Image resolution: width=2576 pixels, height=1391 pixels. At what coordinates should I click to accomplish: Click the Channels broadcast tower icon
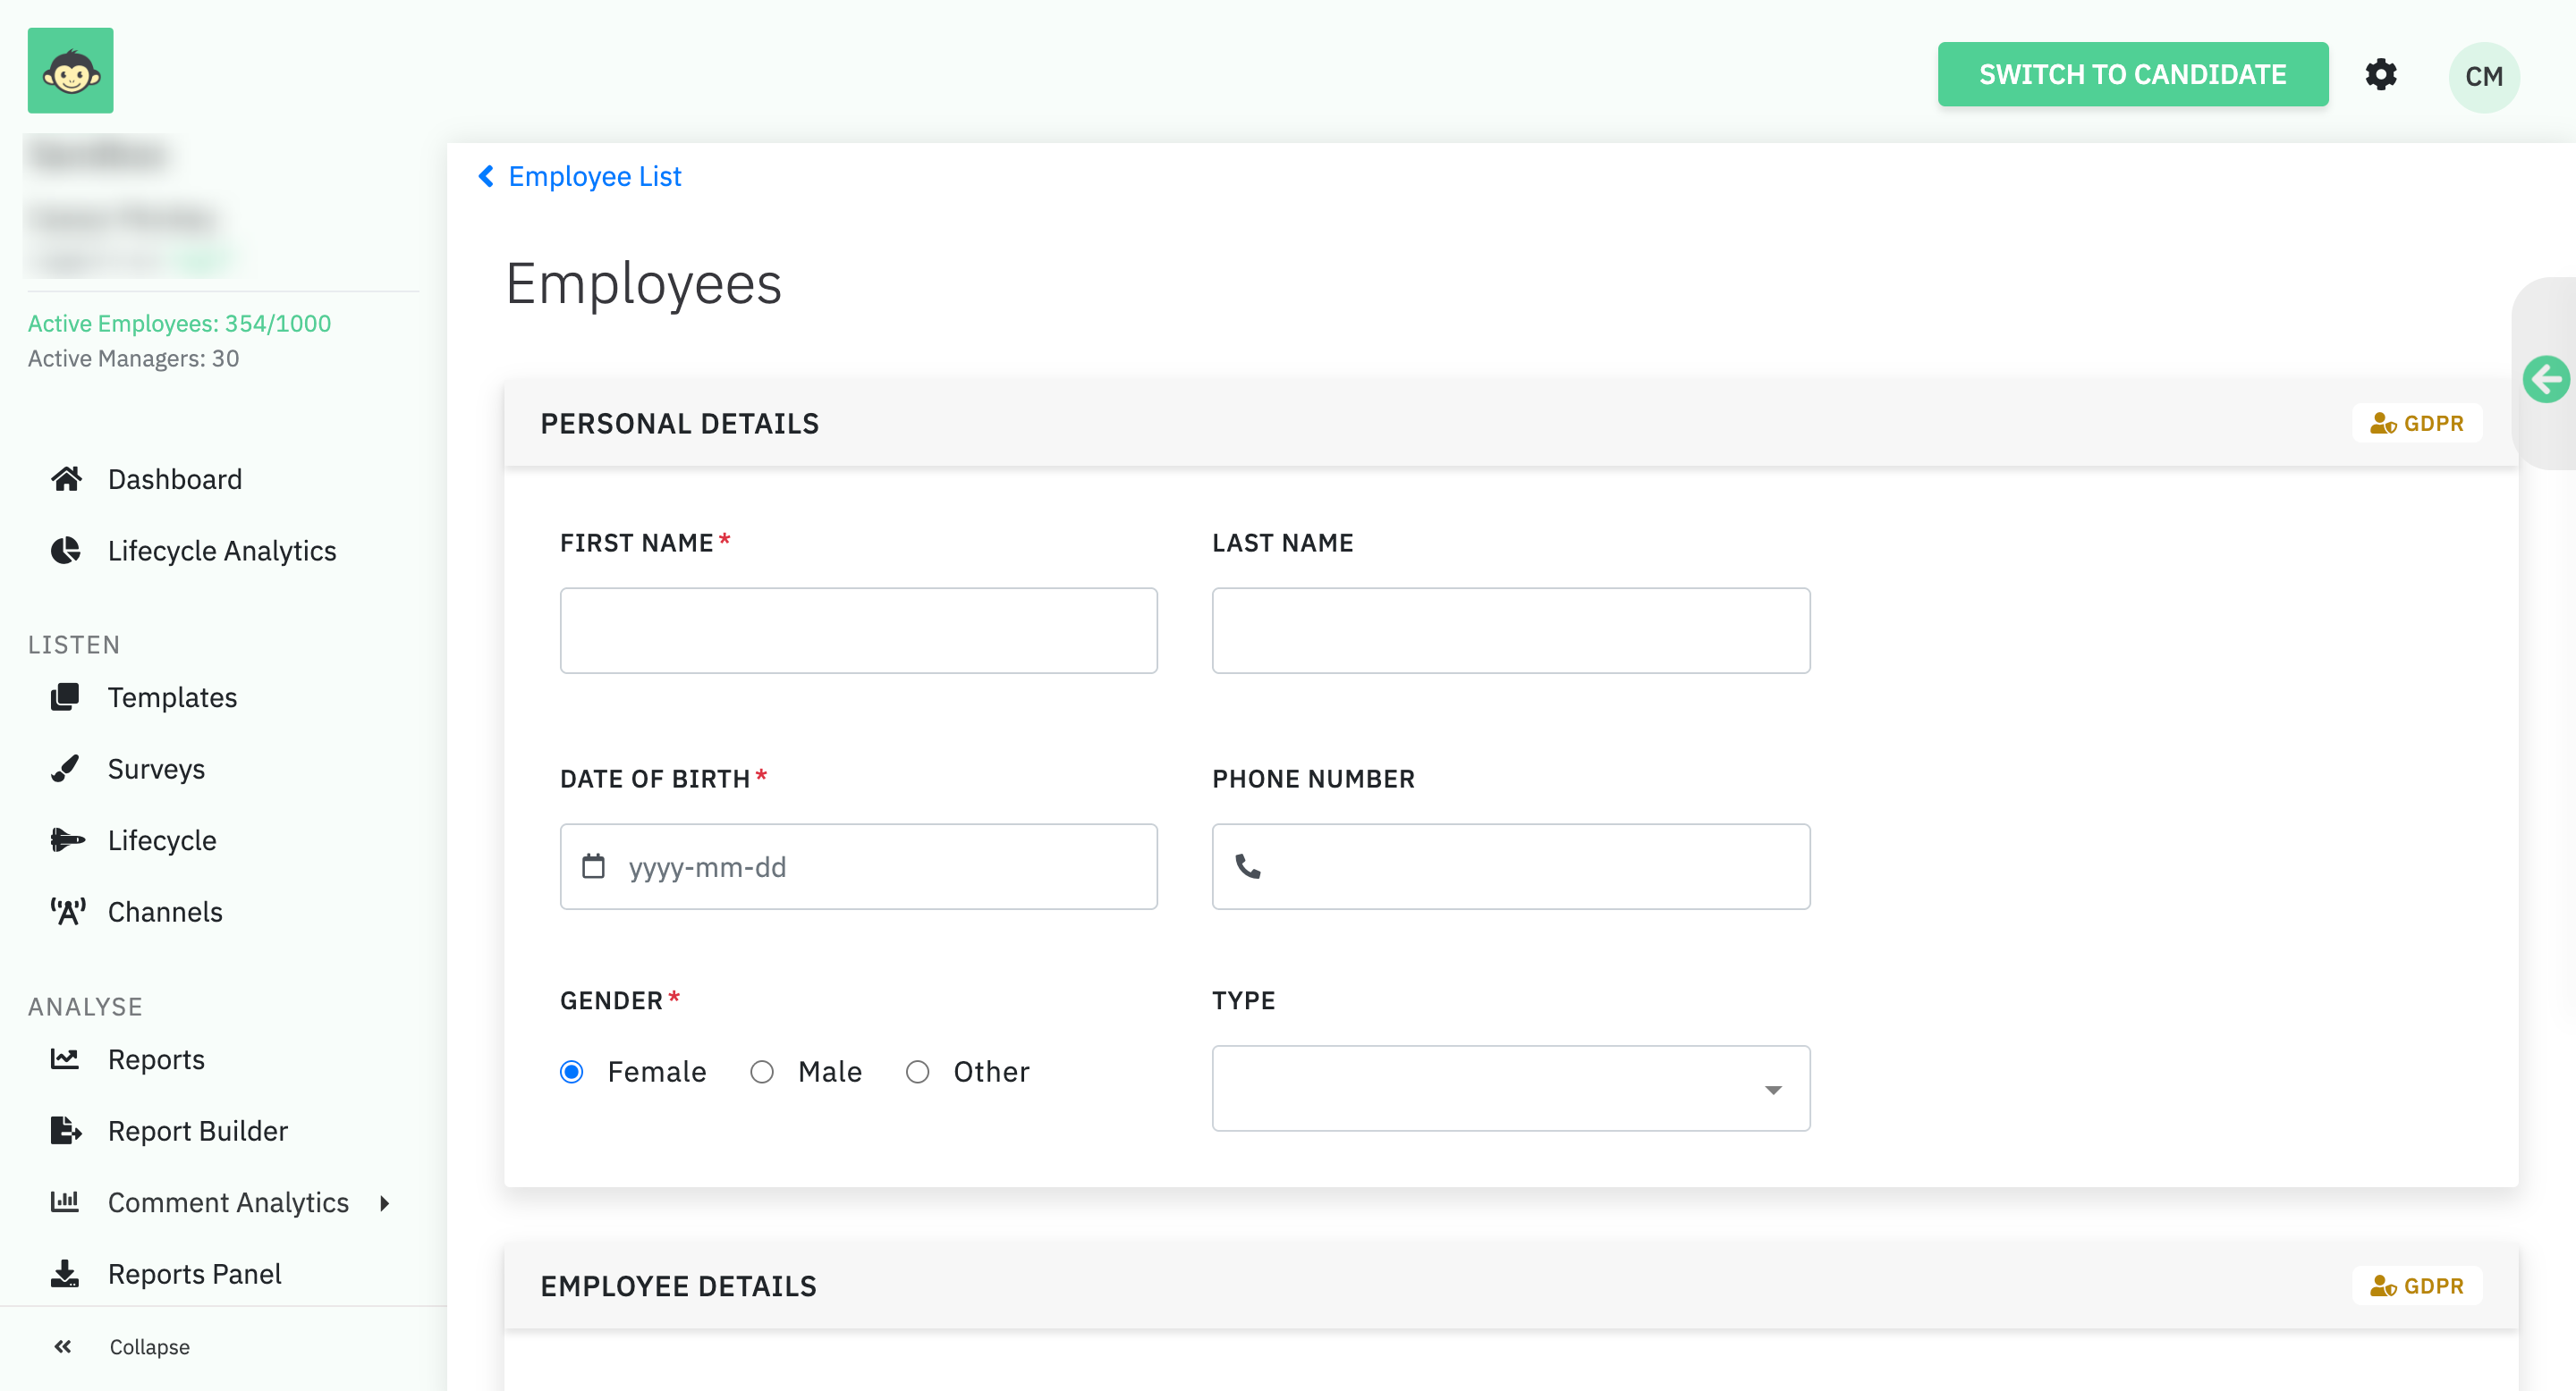click(x=67, y=911)
